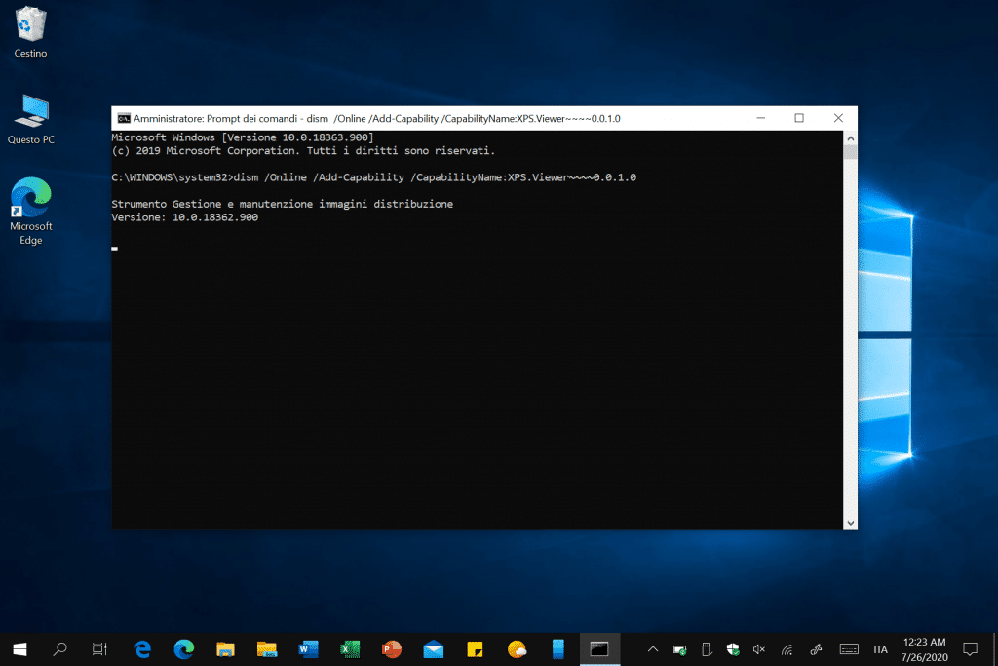This screenshot has width=998, height=666.
Task: Open the Windows Start menu
Action: tap(19, 648)
